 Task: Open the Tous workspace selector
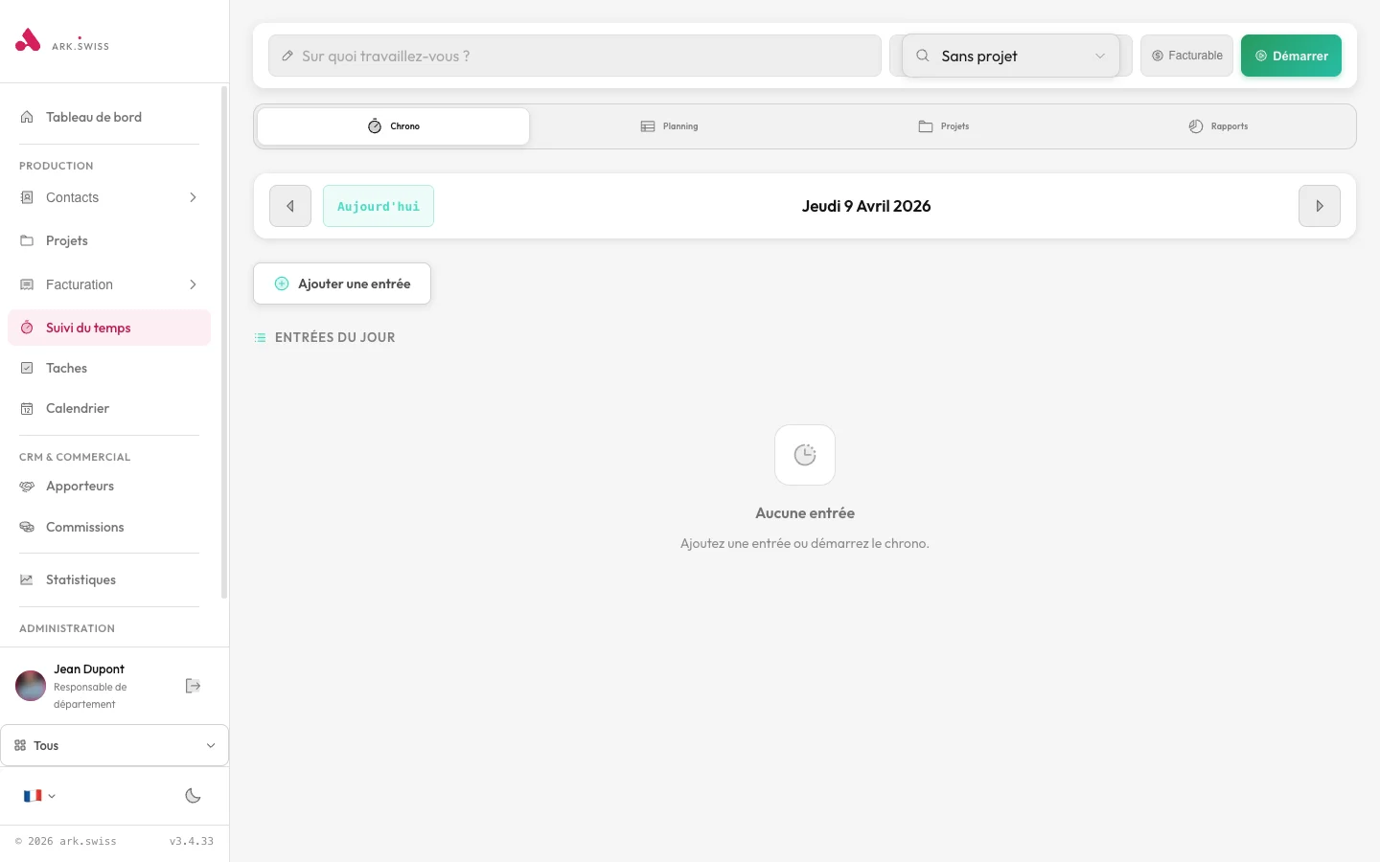(x=114, y=745)
